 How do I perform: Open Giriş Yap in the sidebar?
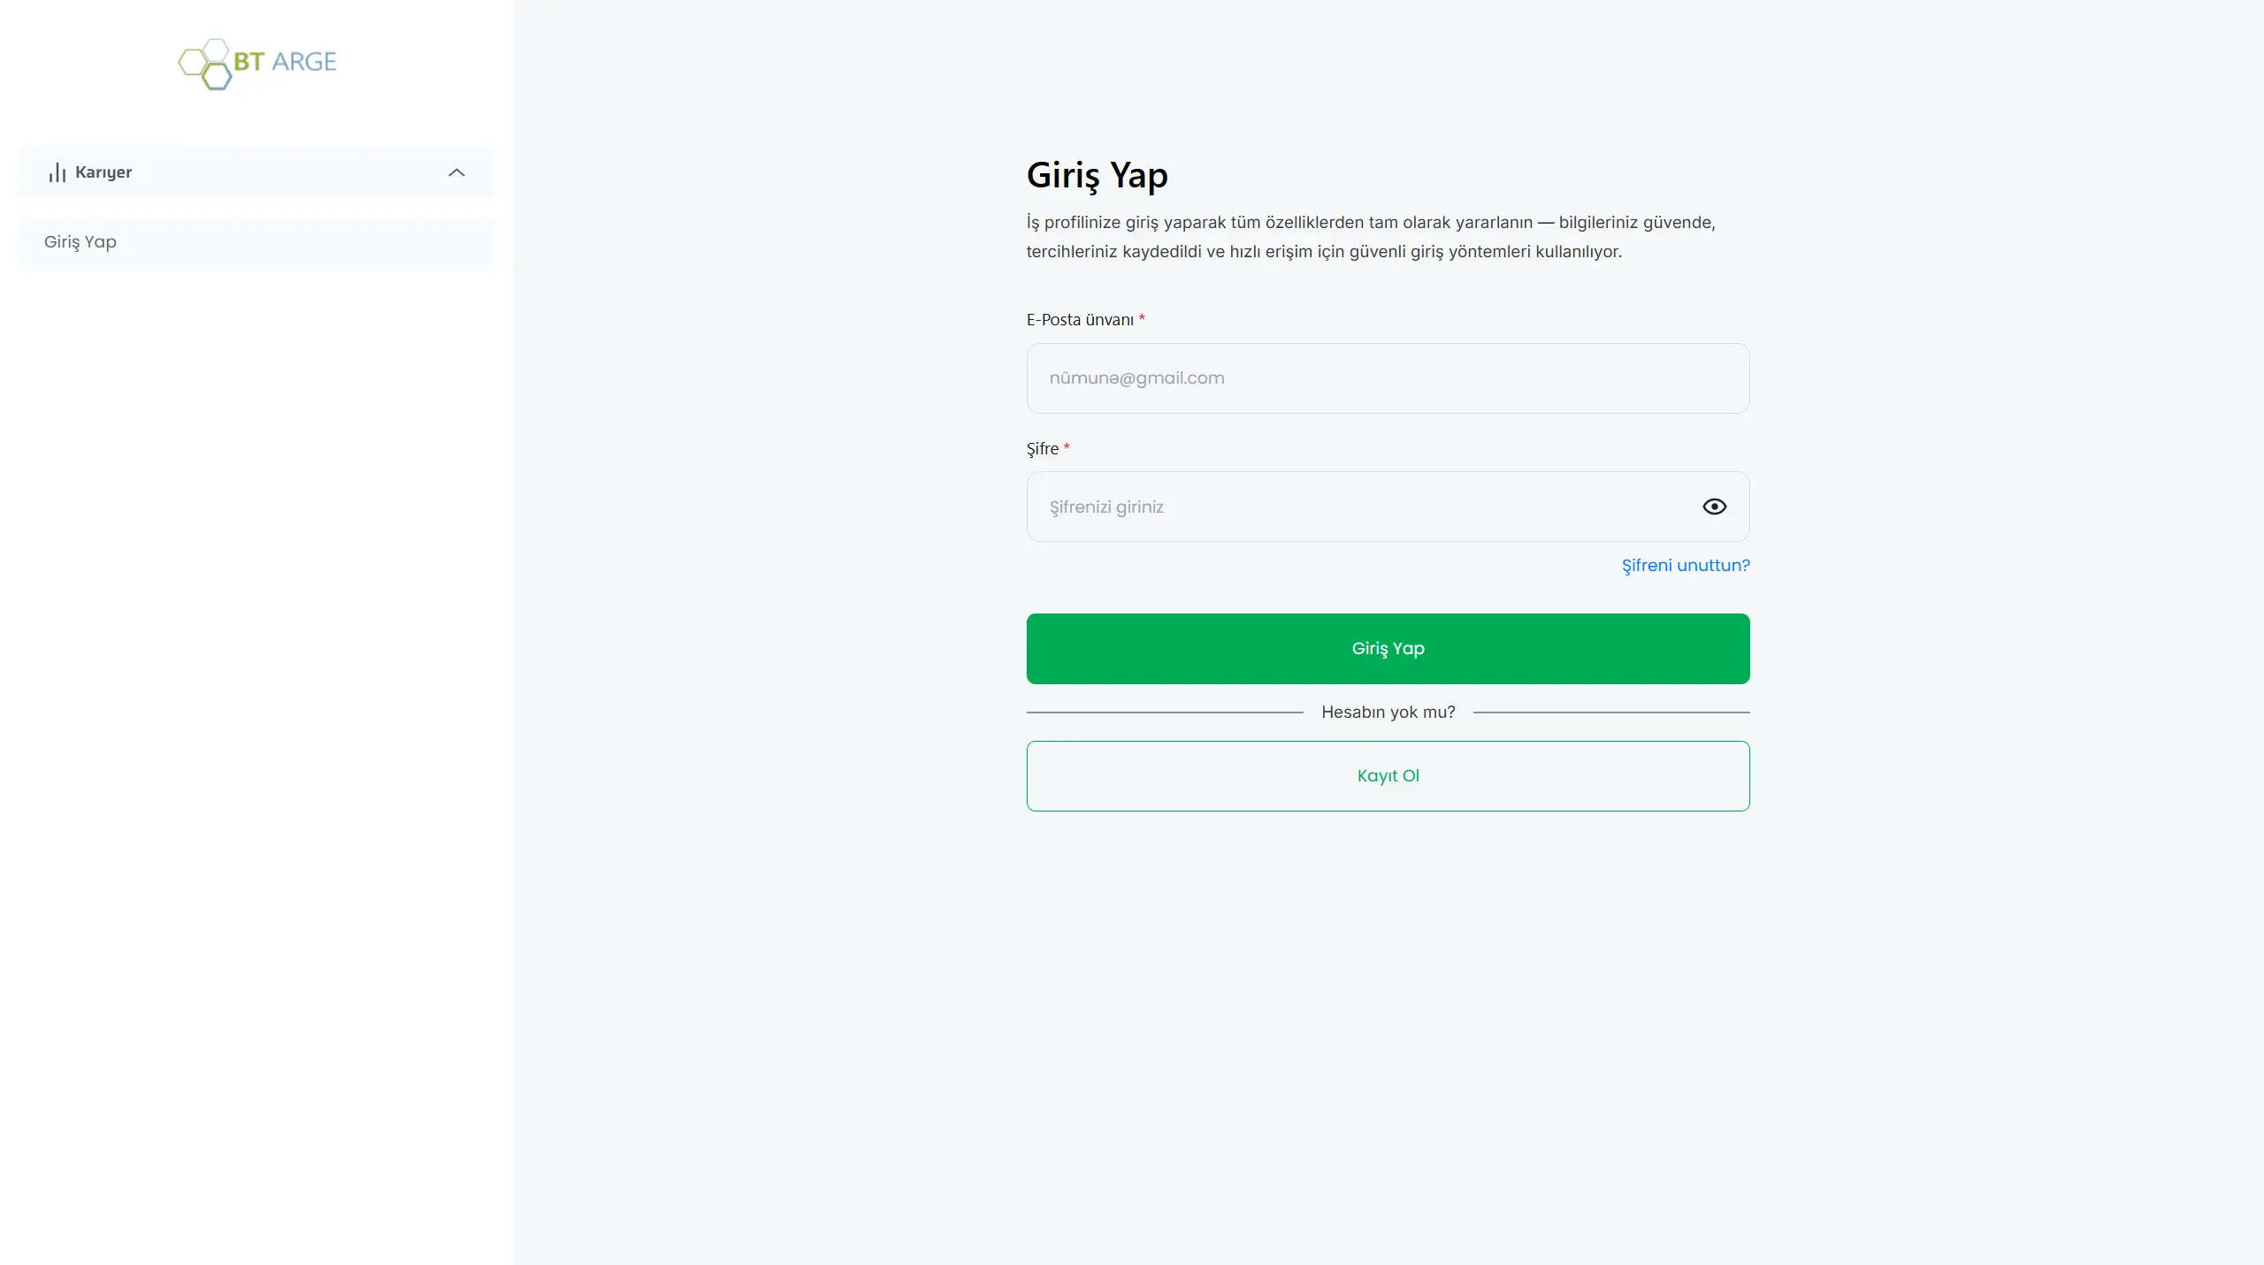80,242
